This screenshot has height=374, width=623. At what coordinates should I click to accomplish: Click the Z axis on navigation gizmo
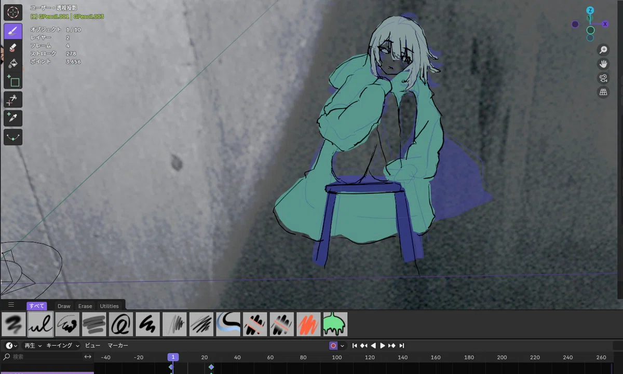[x=590, y=10]
